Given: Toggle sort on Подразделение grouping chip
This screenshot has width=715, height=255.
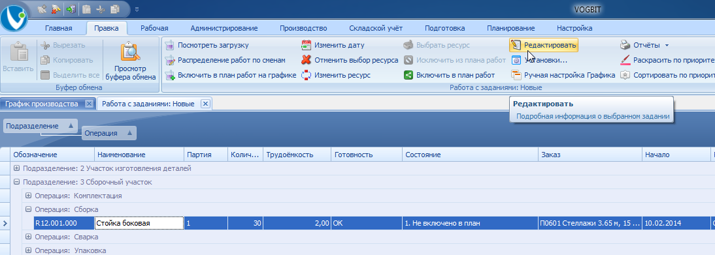Looking at the screenshot, I should pos(40,126).
